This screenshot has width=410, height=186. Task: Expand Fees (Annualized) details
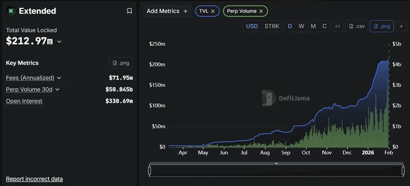pyautogui.click(x=59, y=78)
